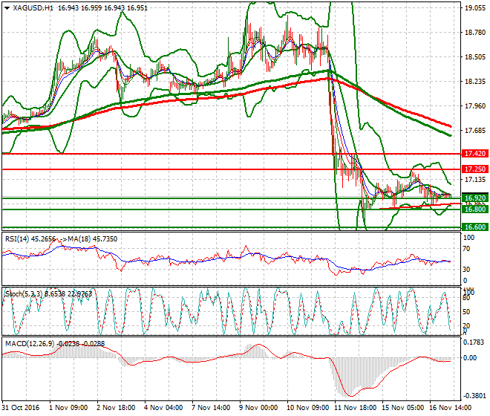Click the Stoch(5,3,3) indicator label
The width and height of the screenshot is (490, 416).
(23, 293)
